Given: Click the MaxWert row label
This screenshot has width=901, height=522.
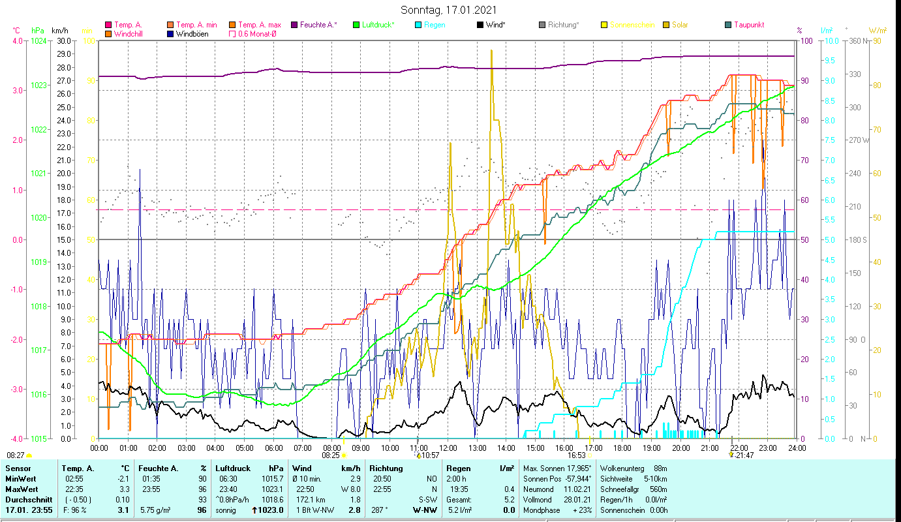Looking at the screenshot, I should point(22,489).
